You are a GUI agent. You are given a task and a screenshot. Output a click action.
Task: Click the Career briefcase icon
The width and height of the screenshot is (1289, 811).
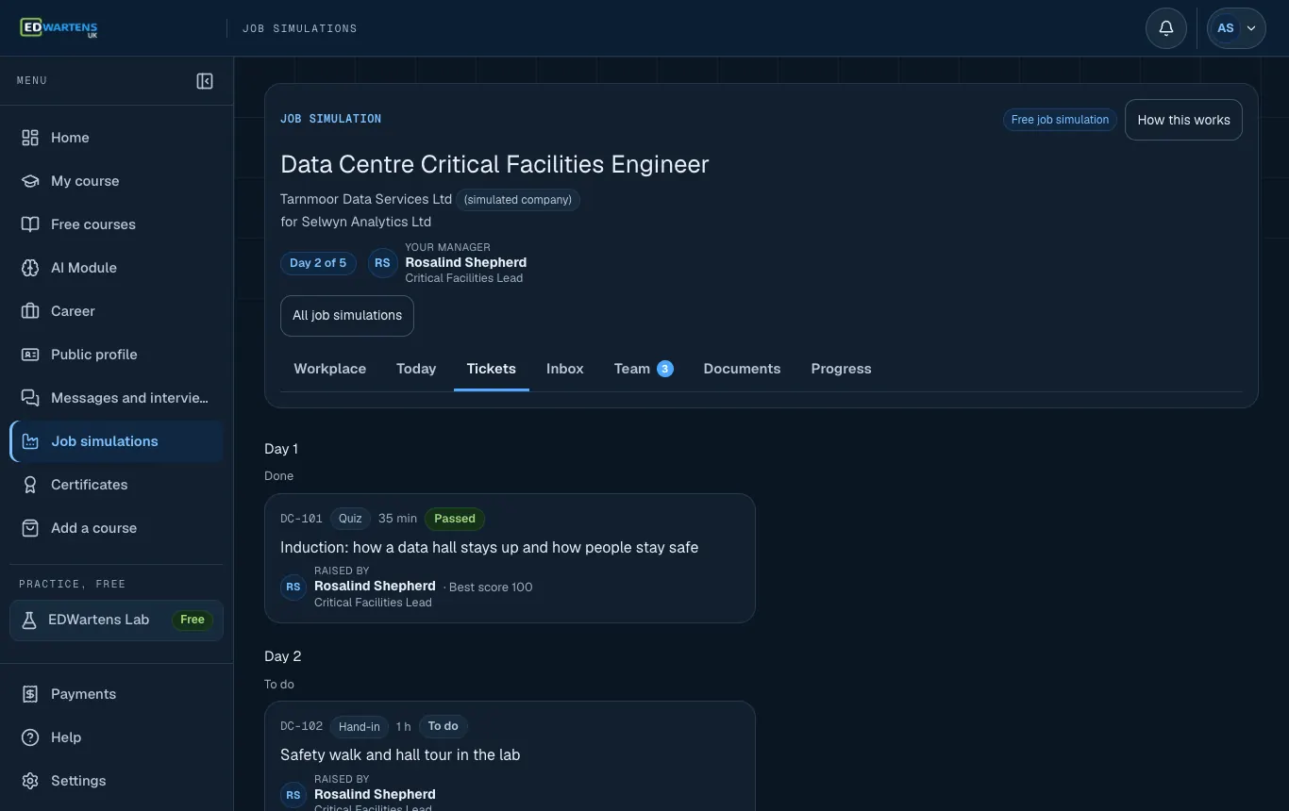pyautogui.click(x=30, y=311)
